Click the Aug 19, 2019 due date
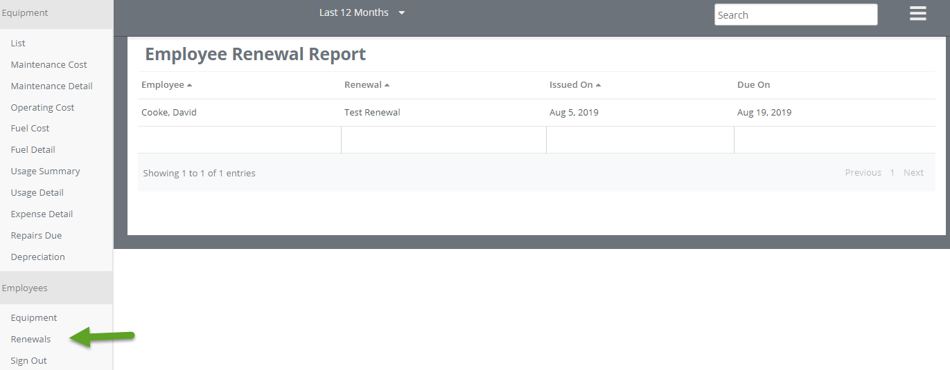This screenshot has width=950, height=370. (x=764, y=112)
